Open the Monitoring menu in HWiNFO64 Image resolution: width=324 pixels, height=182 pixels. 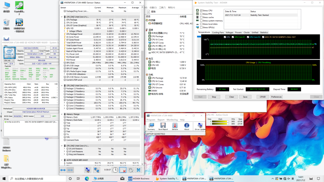click(x=172, y=120)
